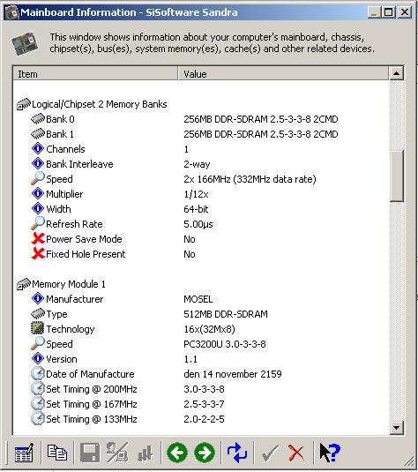Click the Value column header
Image resolution: width=418 pixels, height=472 pixels.
pos(283,74)
